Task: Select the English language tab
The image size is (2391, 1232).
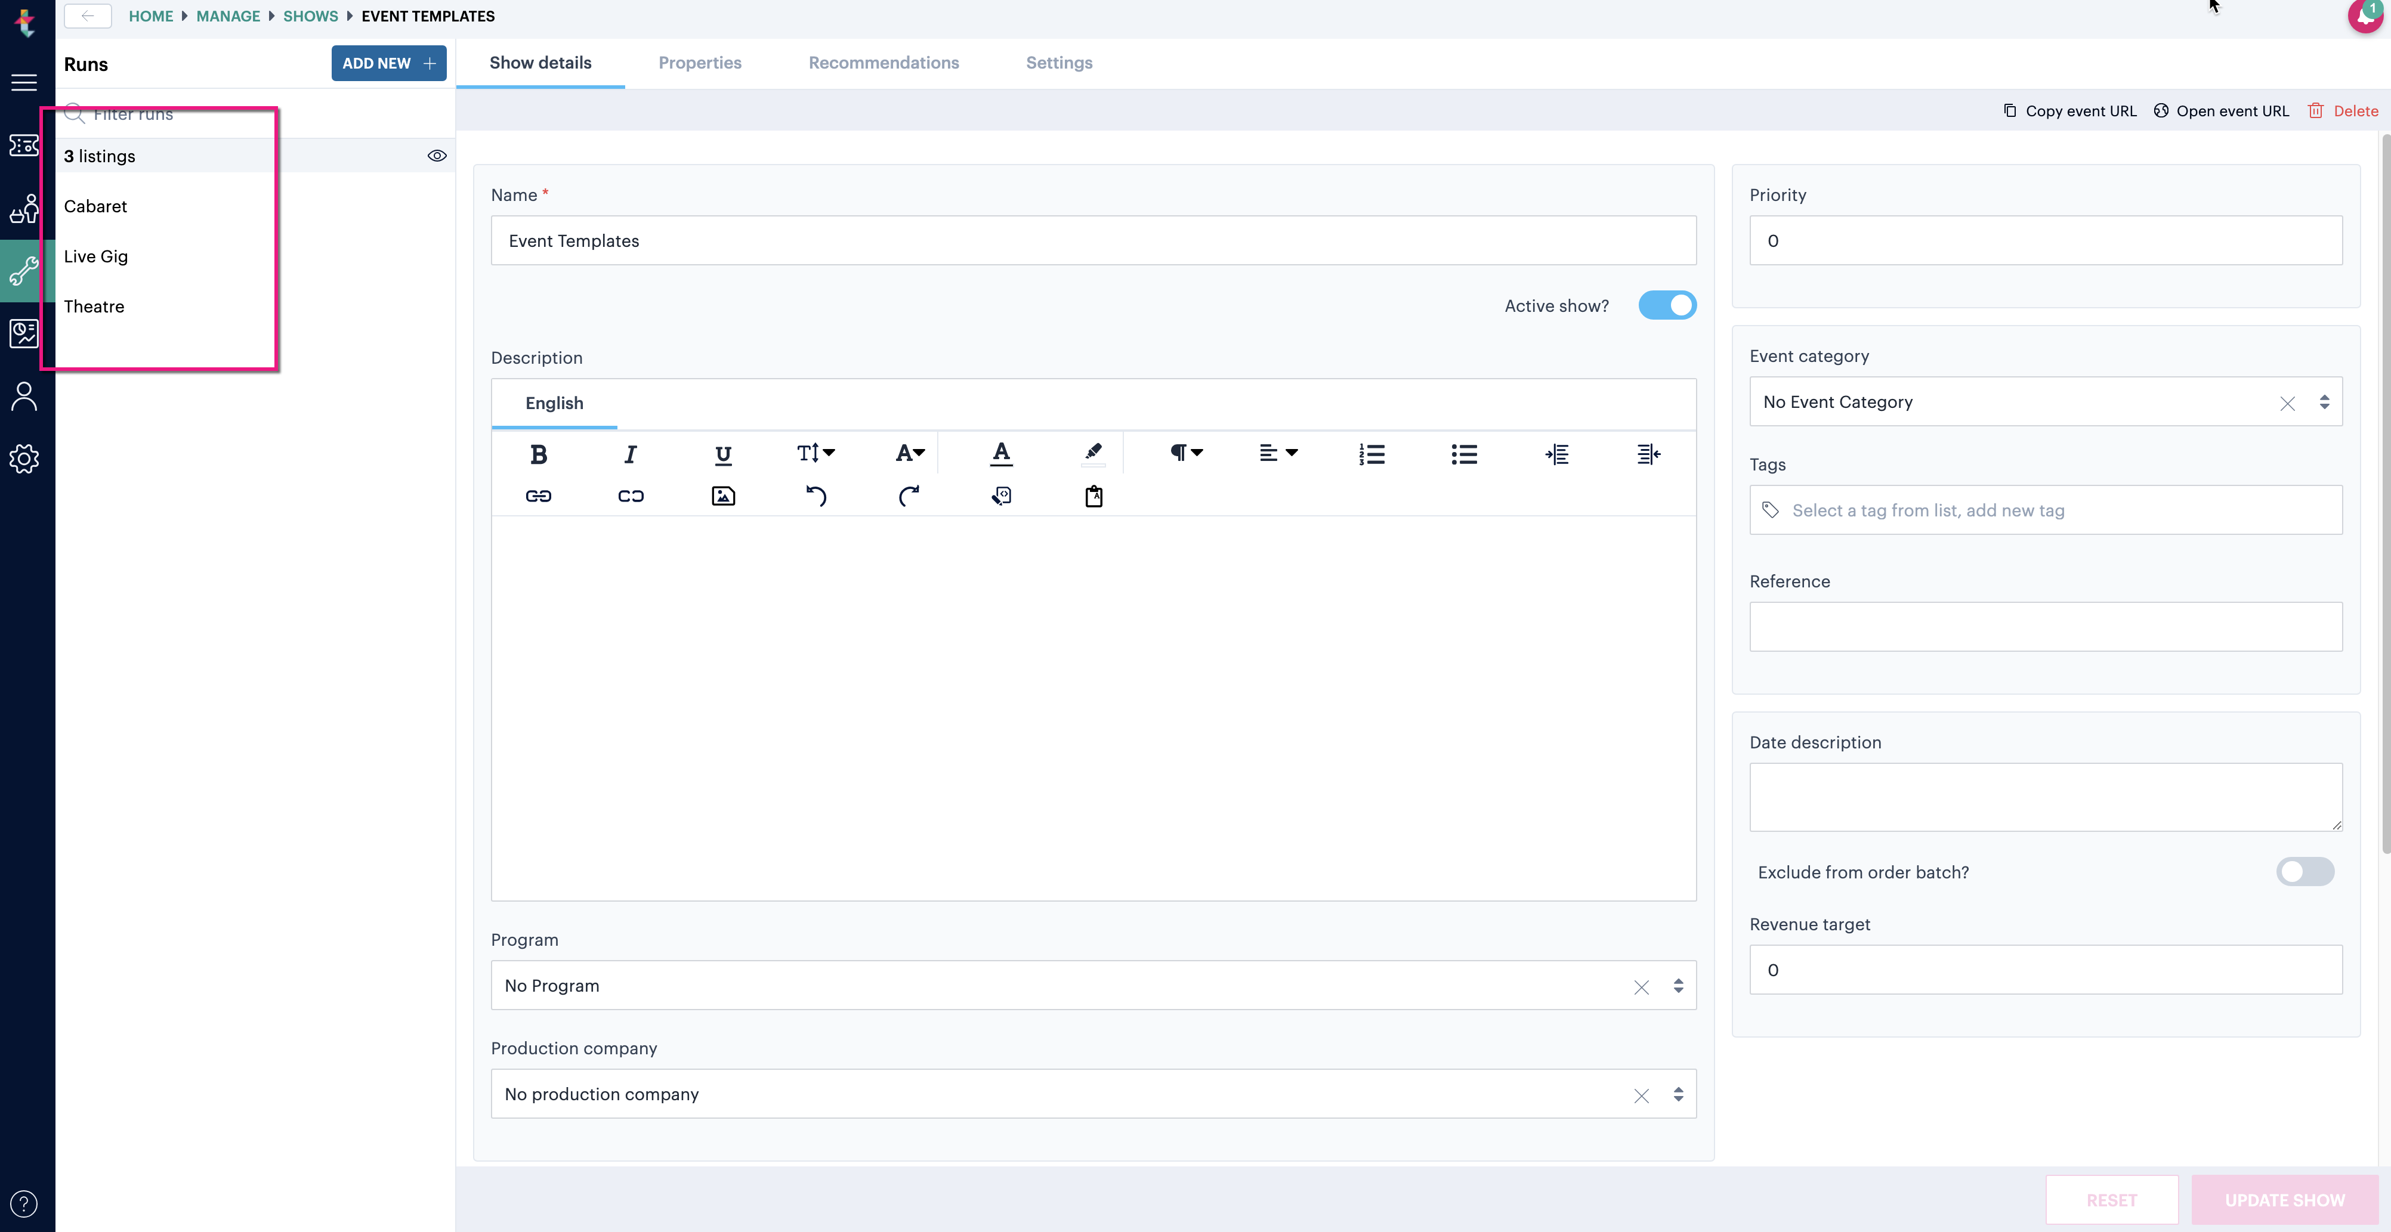Action: pos(554,403)
